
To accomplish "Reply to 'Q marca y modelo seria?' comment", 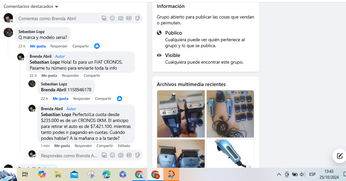I will pos(59,46).
